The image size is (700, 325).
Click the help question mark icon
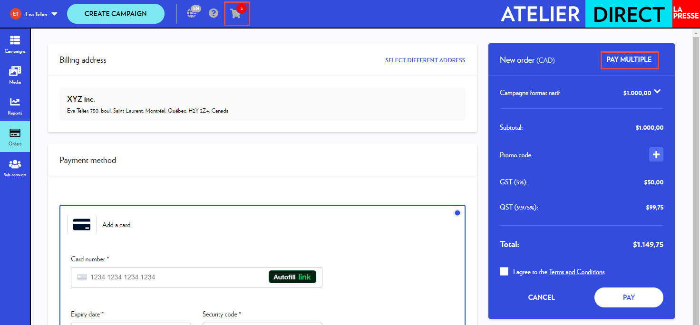214,13
